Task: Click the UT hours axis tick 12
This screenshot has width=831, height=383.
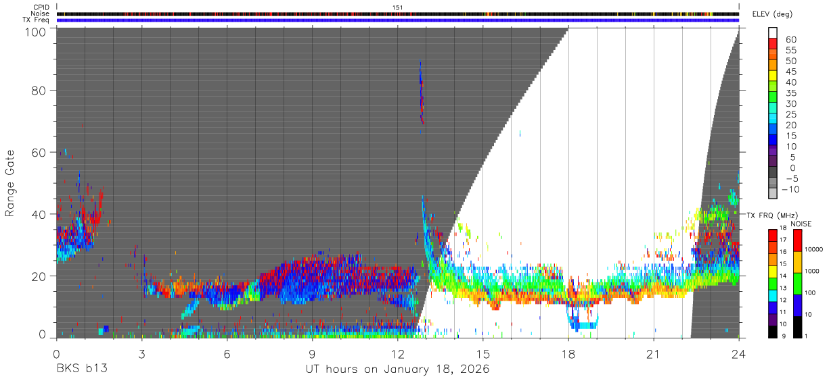Action: (397, 354)
